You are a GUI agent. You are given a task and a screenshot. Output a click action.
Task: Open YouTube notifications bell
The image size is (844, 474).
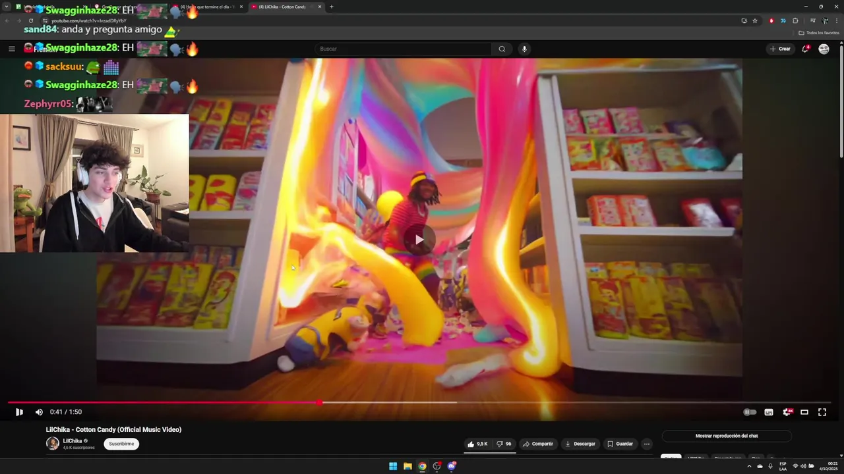[x=805, y=49]
